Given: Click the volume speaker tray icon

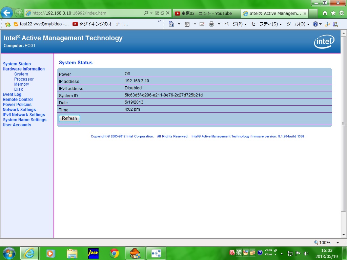Looking at the screenshot, I should click(306, 253).
